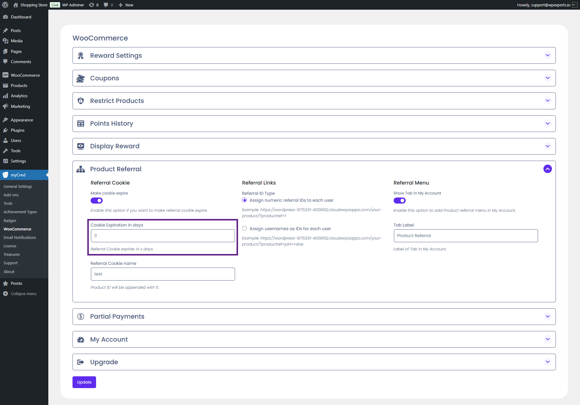The image size is (580, 405).
Task: Expand the Coupons section chevron
Action: tap(547, 78)
